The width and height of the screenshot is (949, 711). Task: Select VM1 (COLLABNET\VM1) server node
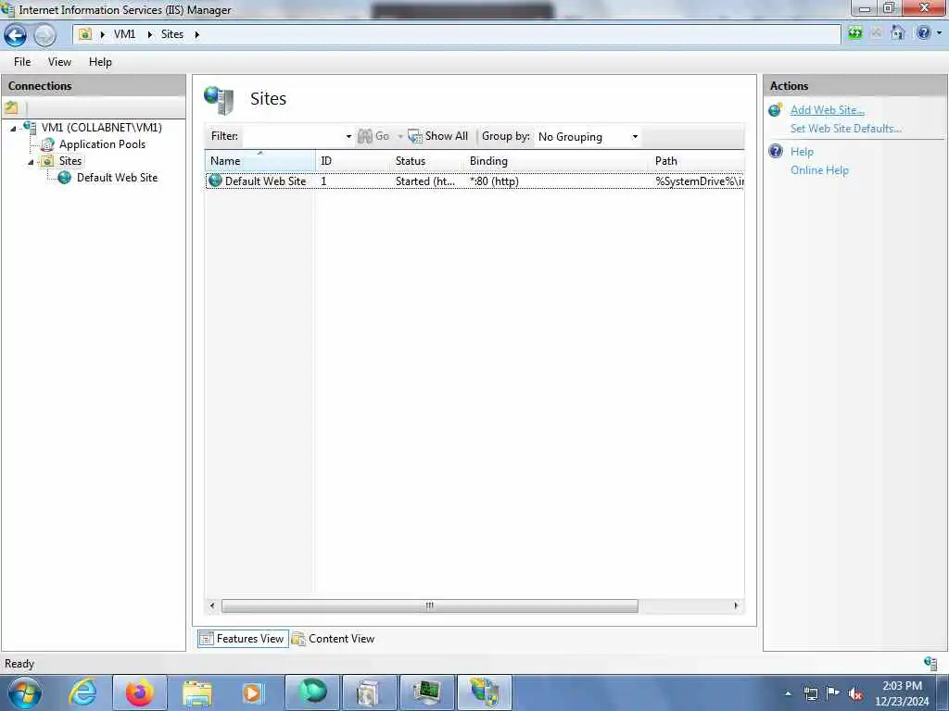point(102,128)
